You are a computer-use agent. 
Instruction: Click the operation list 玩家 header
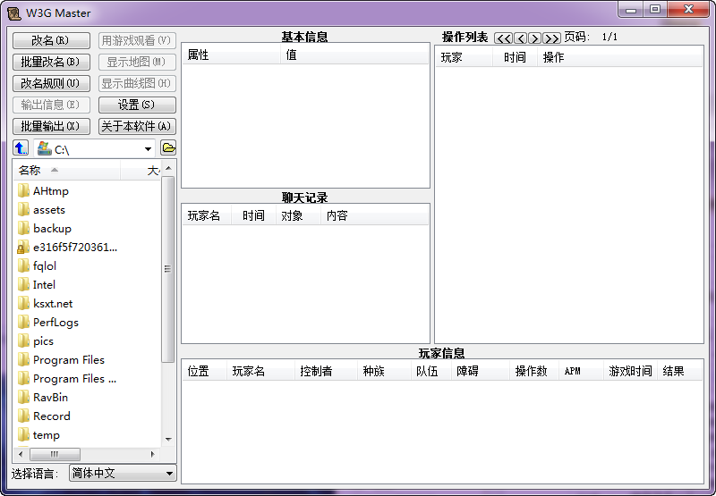click(x=465, y=57)
